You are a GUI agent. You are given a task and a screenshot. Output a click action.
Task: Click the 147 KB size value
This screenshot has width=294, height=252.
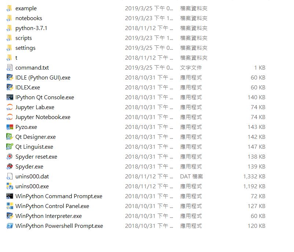pos(257,147)
